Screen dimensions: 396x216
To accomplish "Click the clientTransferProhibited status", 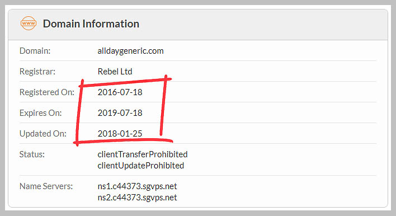I will [143, 154].
